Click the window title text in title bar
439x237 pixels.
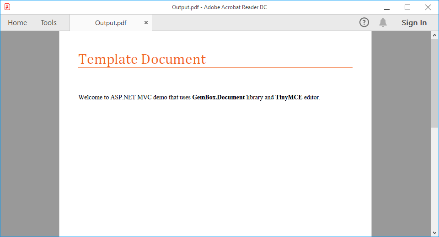point(219,7)
